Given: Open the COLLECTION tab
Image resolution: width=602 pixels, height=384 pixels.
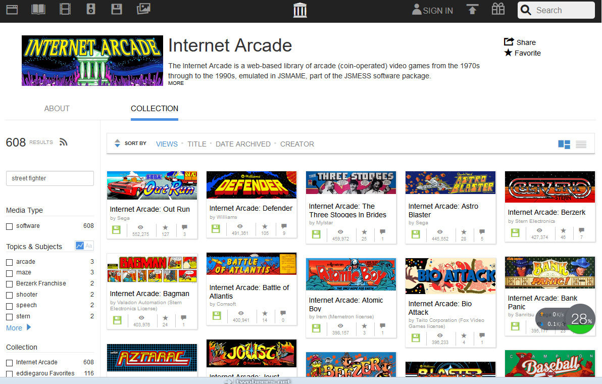Looking at the screenshot, I should (x=155, y=109).
